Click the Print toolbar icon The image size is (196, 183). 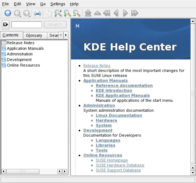(x=37, y=13)
